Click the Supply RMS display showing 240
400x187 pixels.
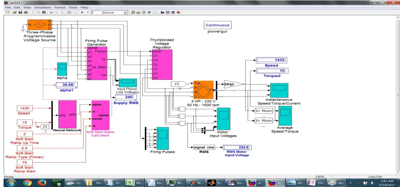click(x=126, y=97)
